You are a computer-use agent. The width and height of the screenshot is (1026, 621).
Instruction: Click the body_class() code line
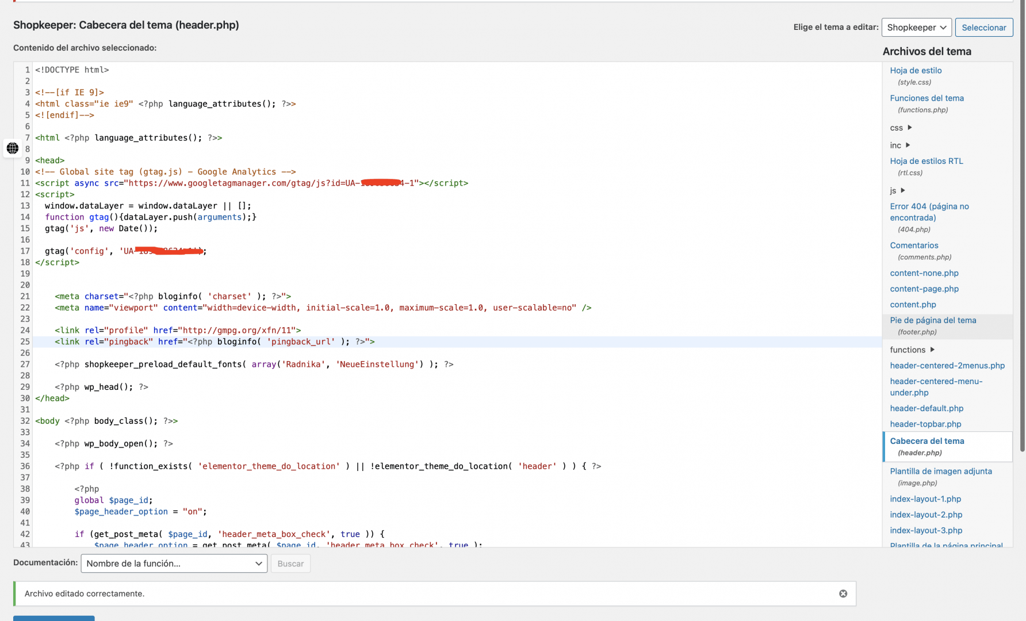pos(106,421)
